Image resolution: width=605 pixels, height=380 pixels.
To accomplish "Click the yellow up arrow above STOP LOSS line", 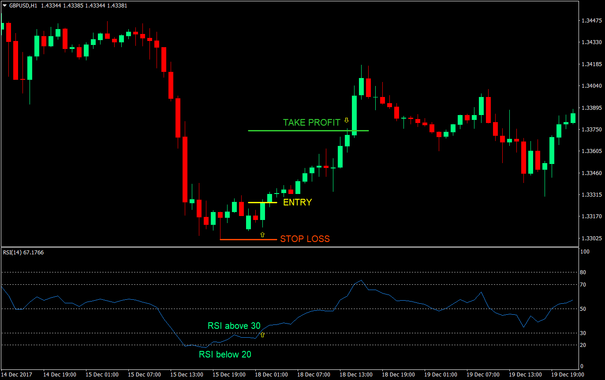I will pos(263,234).
